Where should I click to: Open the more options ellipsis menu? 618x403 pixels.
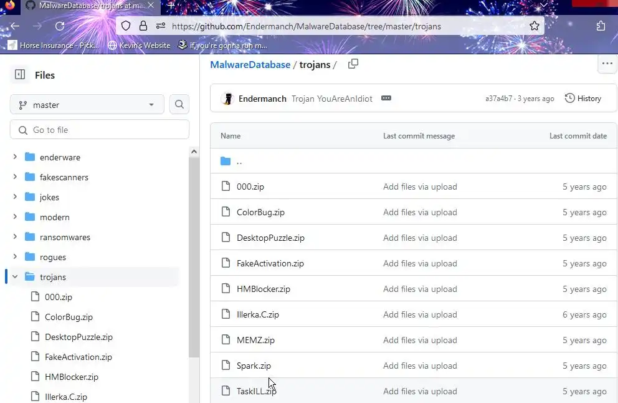pos(607,64)
